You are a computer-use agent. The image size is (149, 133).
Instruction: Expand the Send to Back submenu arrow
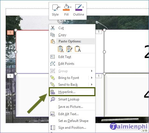(92, 84)
